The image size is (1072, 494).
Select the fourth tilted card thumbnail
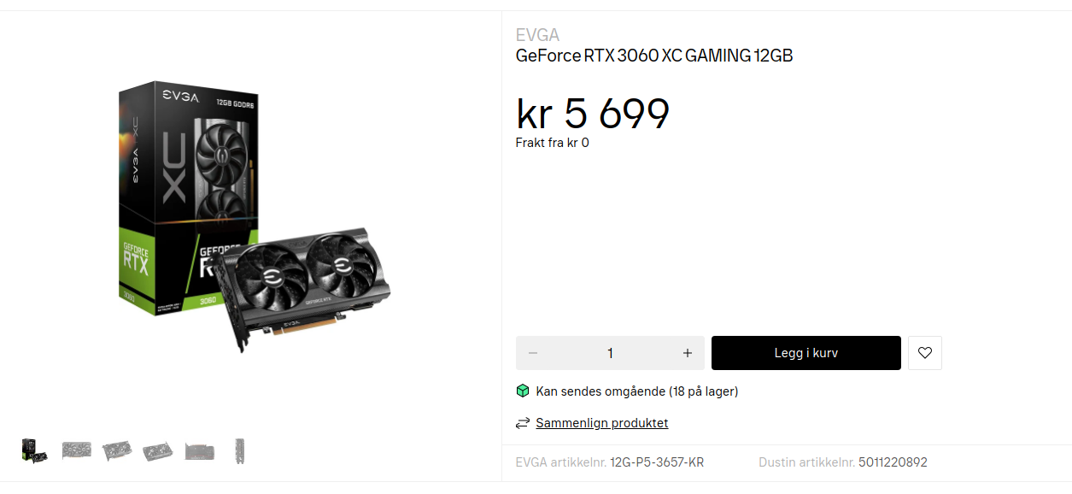point(158,450)
